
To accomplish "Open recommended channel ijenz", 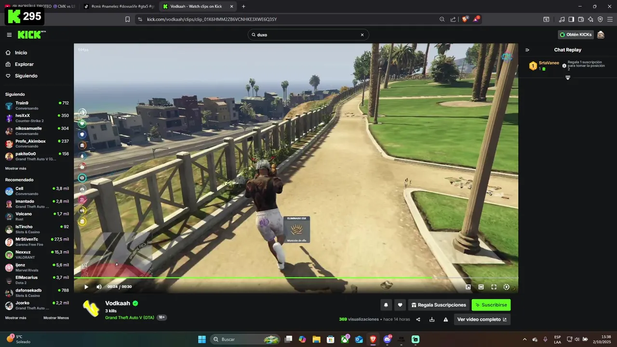I will point(37,267).
